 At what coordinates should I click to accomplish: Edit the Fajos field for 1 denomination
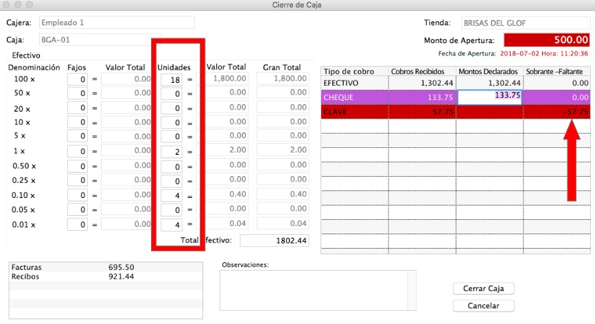[78, 151]
